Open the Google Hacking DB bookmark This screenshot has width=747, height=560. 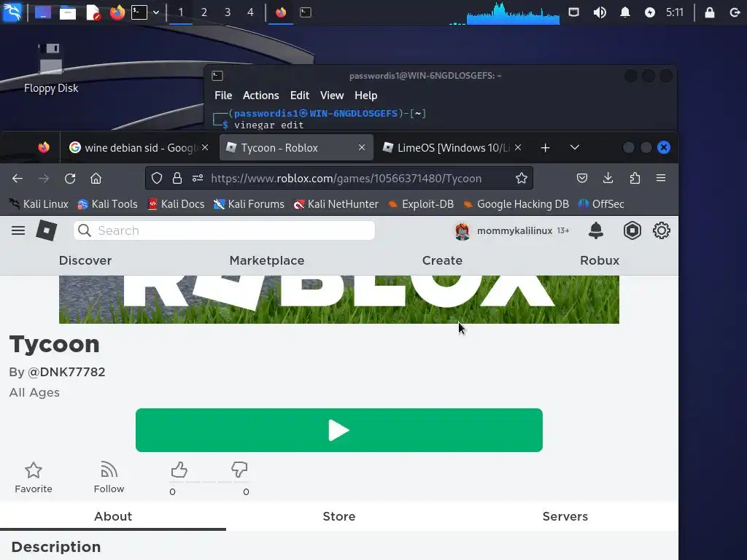pyautogui.click(x=516, y=204)
